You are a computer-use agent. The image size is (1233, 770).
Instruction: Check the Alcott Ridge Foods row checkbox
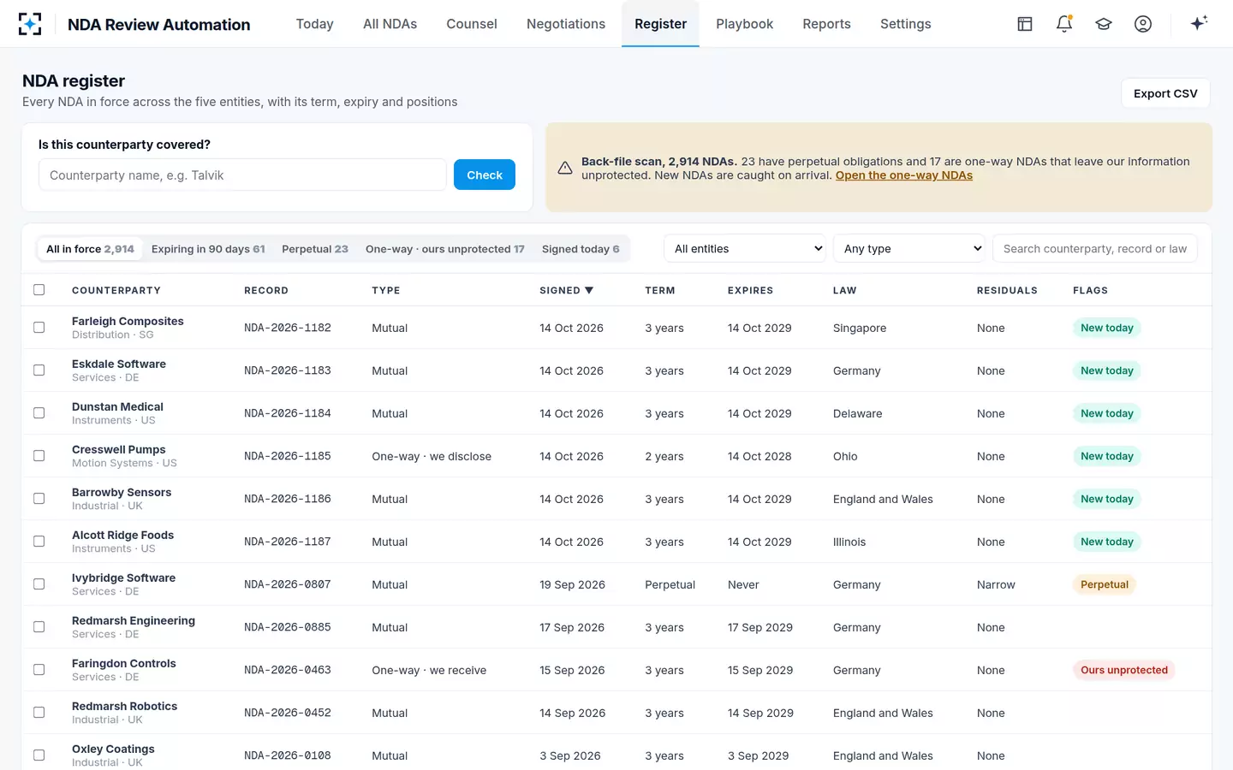39,542
